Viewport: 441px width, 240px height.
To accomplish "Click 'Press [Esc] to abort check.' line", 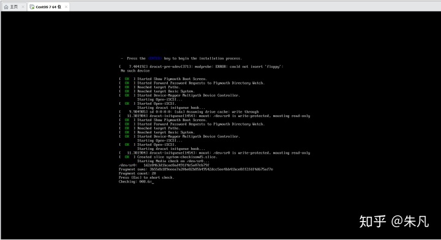I will (146, 178).
